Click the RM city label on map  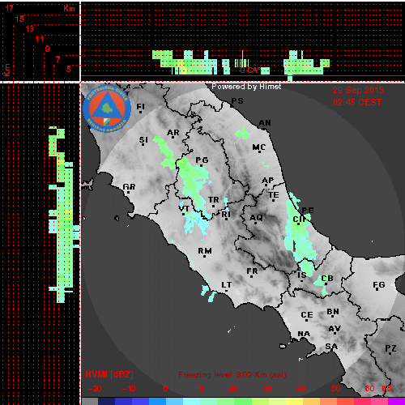(x=205, y=251)
